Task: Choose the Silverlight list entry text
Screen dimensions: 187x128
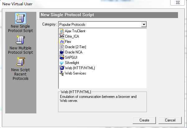Action: tap(72, 63)
